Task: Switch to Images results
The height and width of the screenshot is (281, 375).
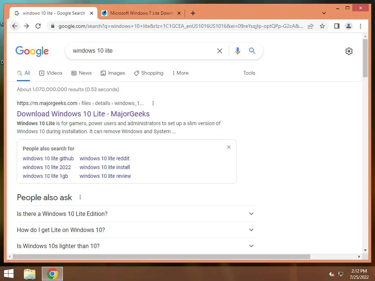Action: pos(113,73)
